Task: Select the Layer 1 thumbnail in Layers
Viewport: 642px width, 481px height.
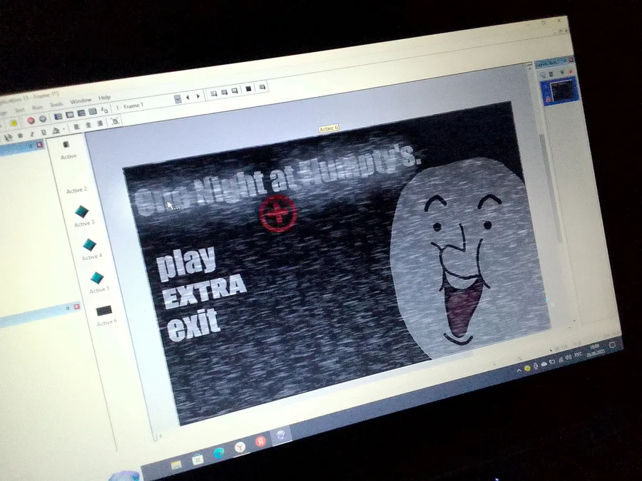Action: click(x=563, y=90)
